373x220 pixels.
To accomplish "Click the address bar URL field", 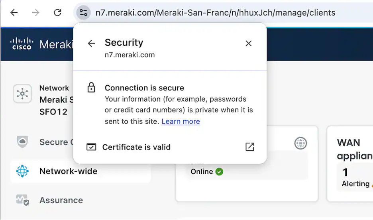I will pyautogui.click(x=215, y=13).
